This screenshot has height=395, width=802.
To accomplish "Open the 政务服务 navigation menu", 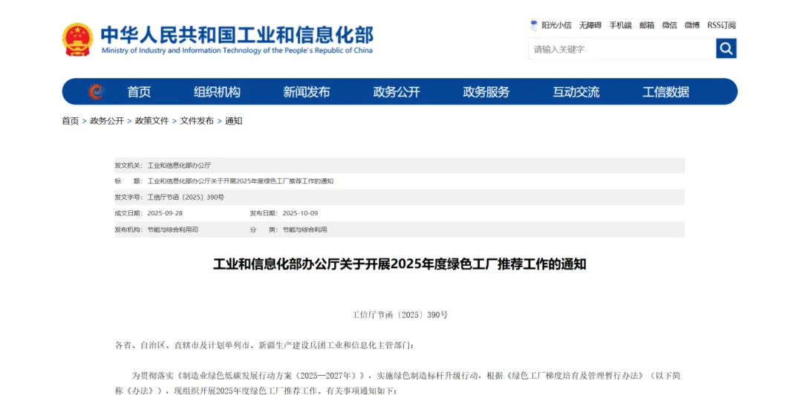I will 486,92.
